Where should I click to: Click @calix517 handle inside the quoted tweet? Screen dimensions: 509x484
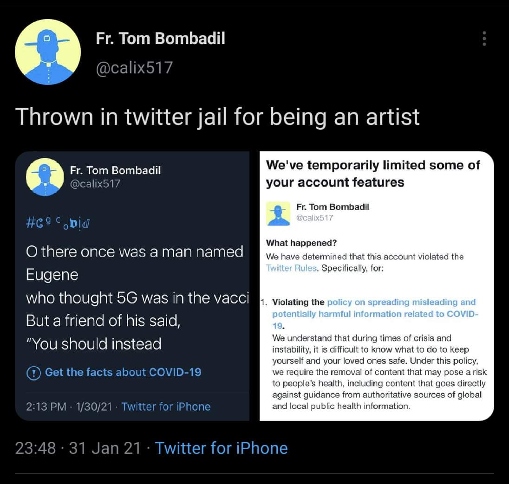coord(95,184)
